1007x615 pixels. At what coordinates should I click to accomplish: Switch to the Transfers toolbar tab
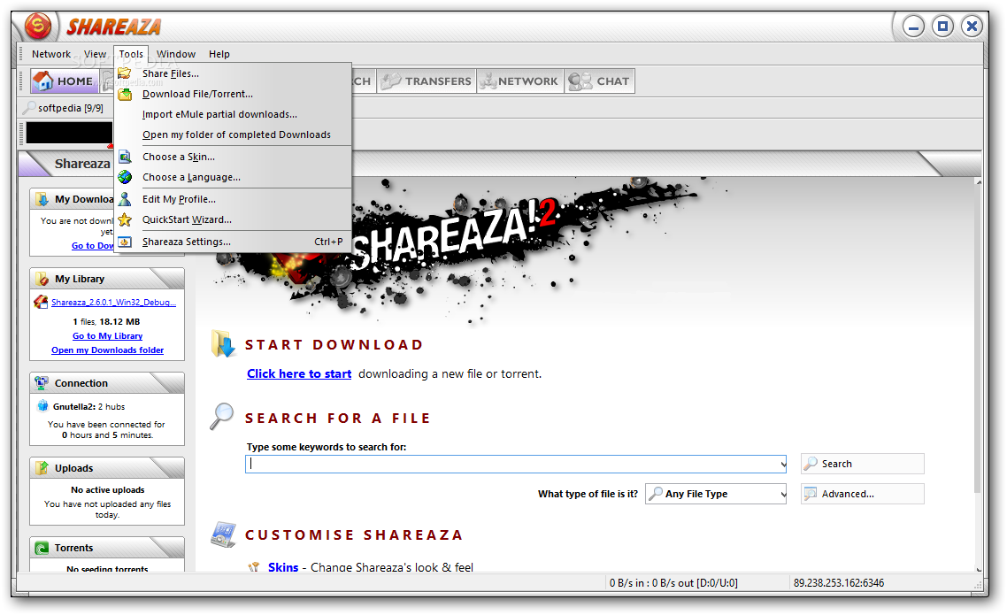coord(427,81)
